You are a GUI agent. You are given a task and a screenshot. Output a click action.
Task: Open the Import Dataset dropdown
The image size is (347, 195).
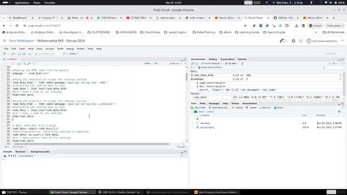211,64
